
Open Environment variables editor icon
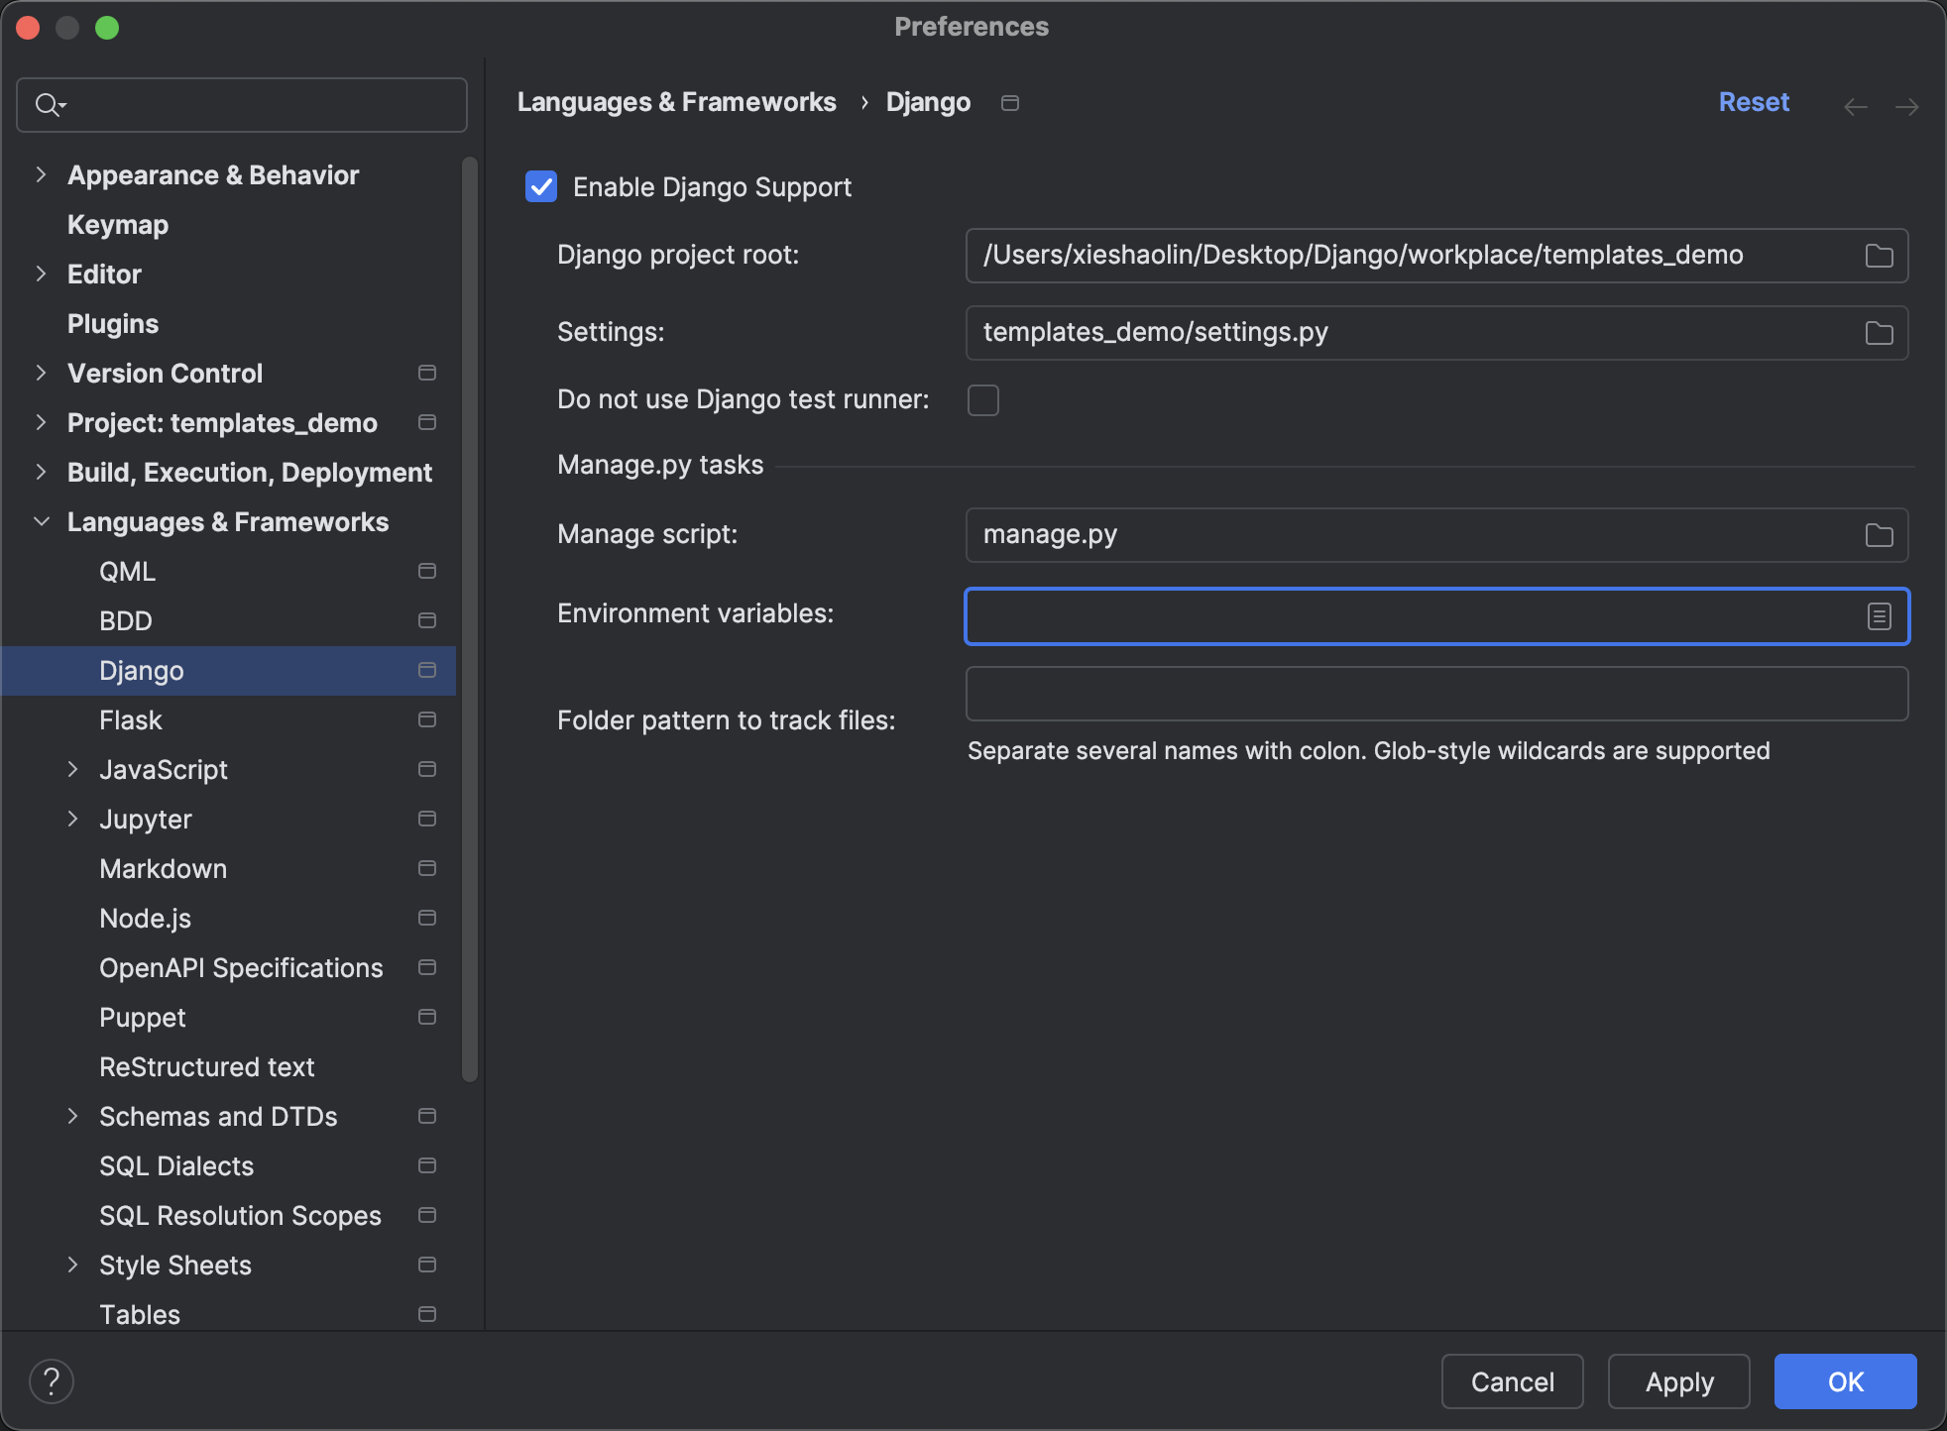pyautogui.click(x=1879, y=616)
